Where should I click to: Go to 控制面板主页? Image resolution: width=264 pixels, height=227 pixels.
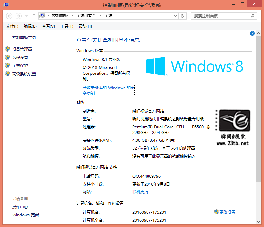[24, 38]
